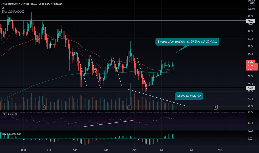Viewport: 259px width, 153px height.
Task: Click the 100.00 price axis label
Action: tap(251, 9)
